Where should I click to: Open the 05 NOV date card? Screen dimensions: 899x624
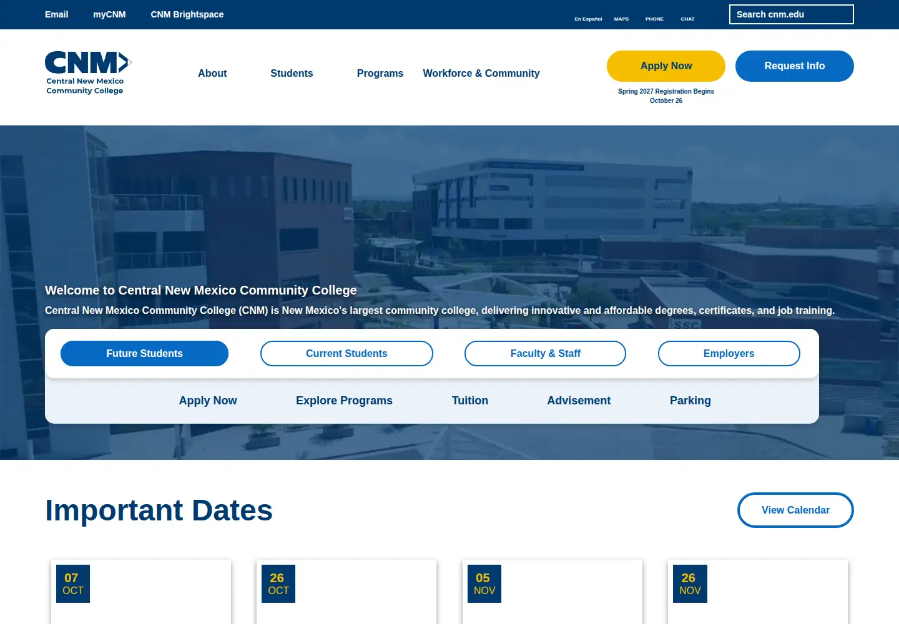coord(553,592)
